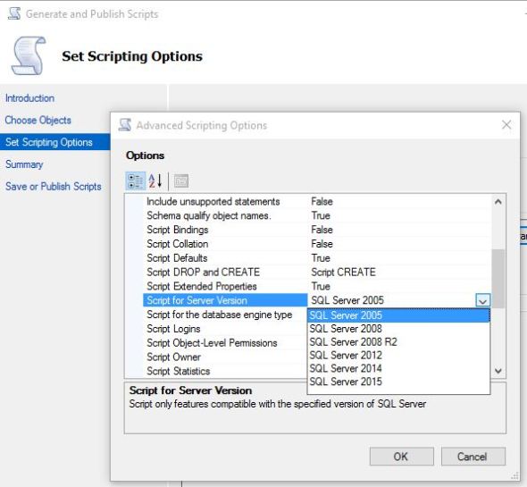Click the Categorized view icon in Options toolbar

pyautogui.click(x=136, y=181)
